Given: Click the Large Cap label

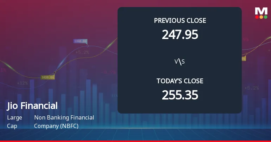Looking at the screenshot, I should (x=14, y=121).
